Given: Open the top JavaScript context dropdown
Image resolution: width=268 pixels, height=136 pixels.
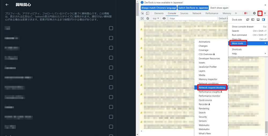Looking at the screenshot, I should [156, 18].
